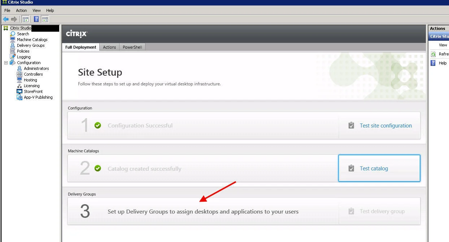Click the Help icon in Actions pane
The image size is (449, 242).
pyautogui.click(x=433, y=63)
